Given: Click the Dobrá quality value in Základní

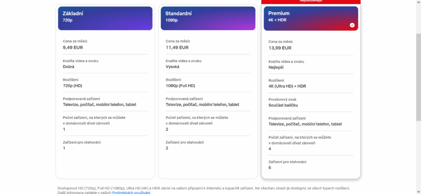Looking at the screenshot, I should tap(69, 67).
